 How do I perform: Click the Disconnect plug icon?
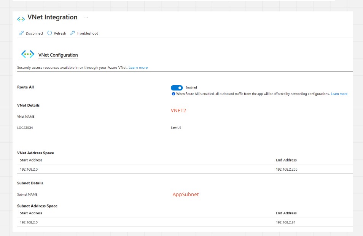(22, 33)
